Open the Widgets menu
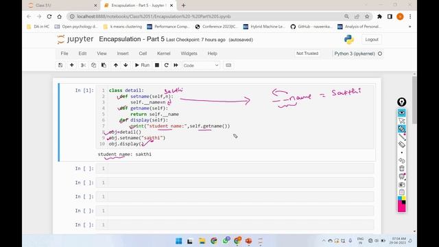 [x=189, y=54]
